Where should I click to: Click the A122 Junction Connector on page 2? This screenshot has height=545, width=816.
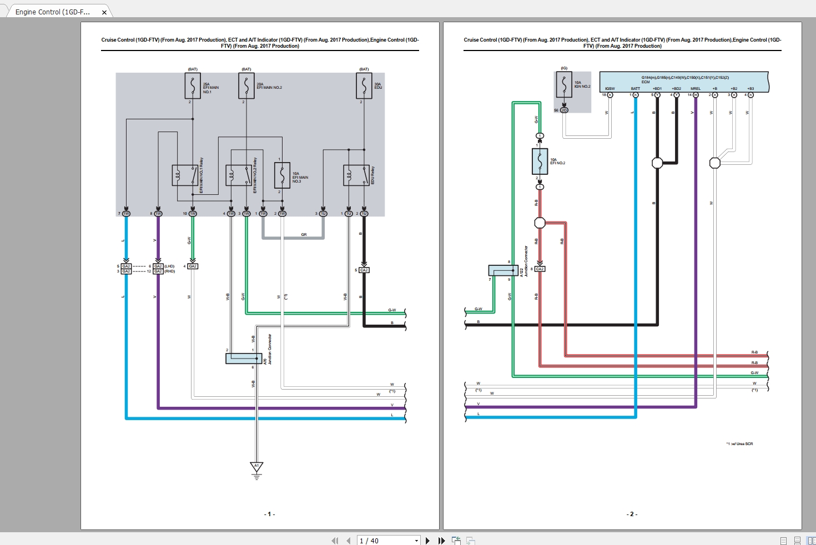[503, 271]
